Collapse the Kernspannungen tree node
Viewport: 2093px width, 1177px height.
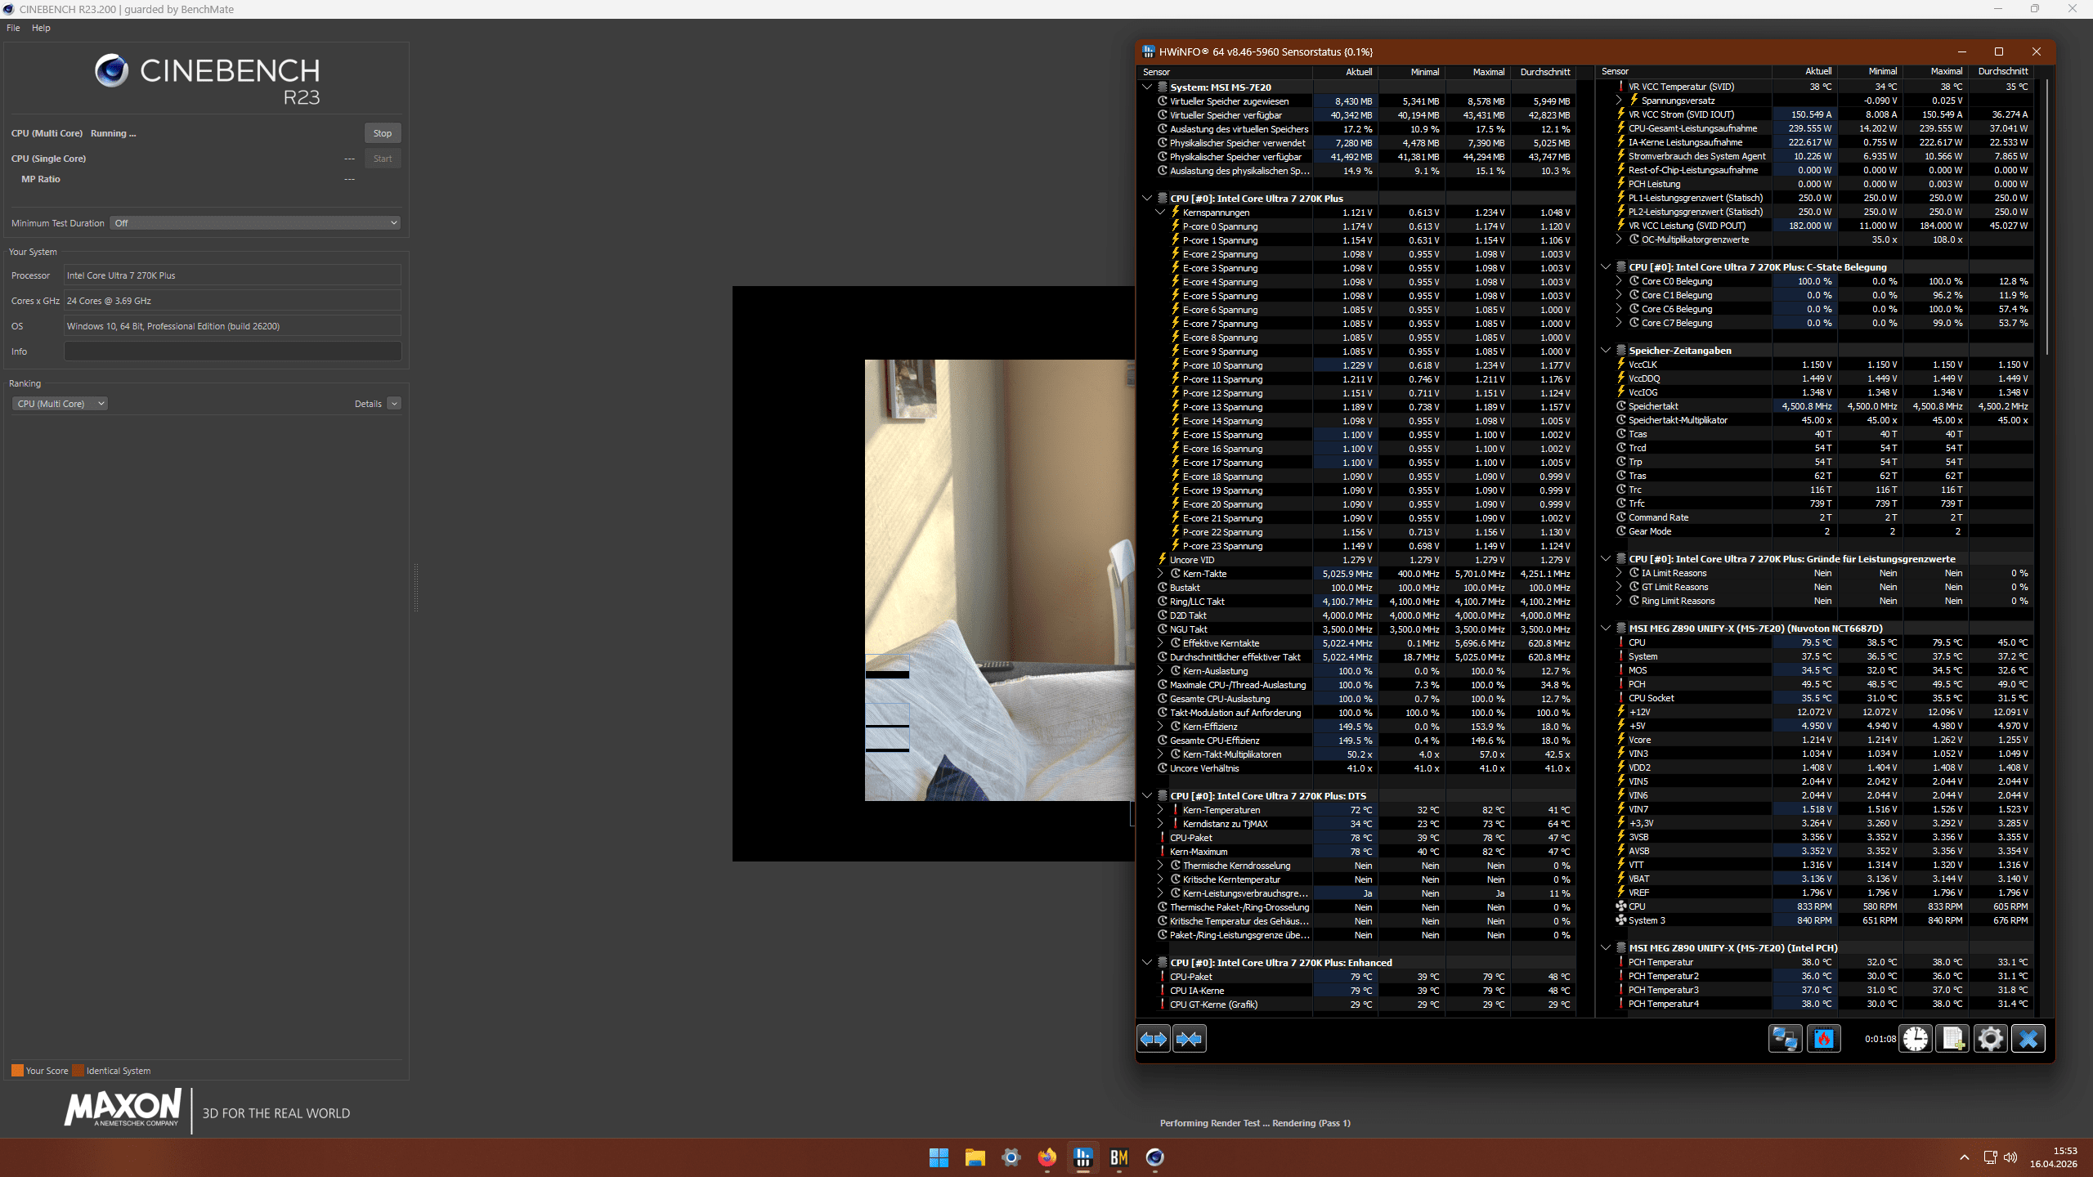click(1160, 213)
